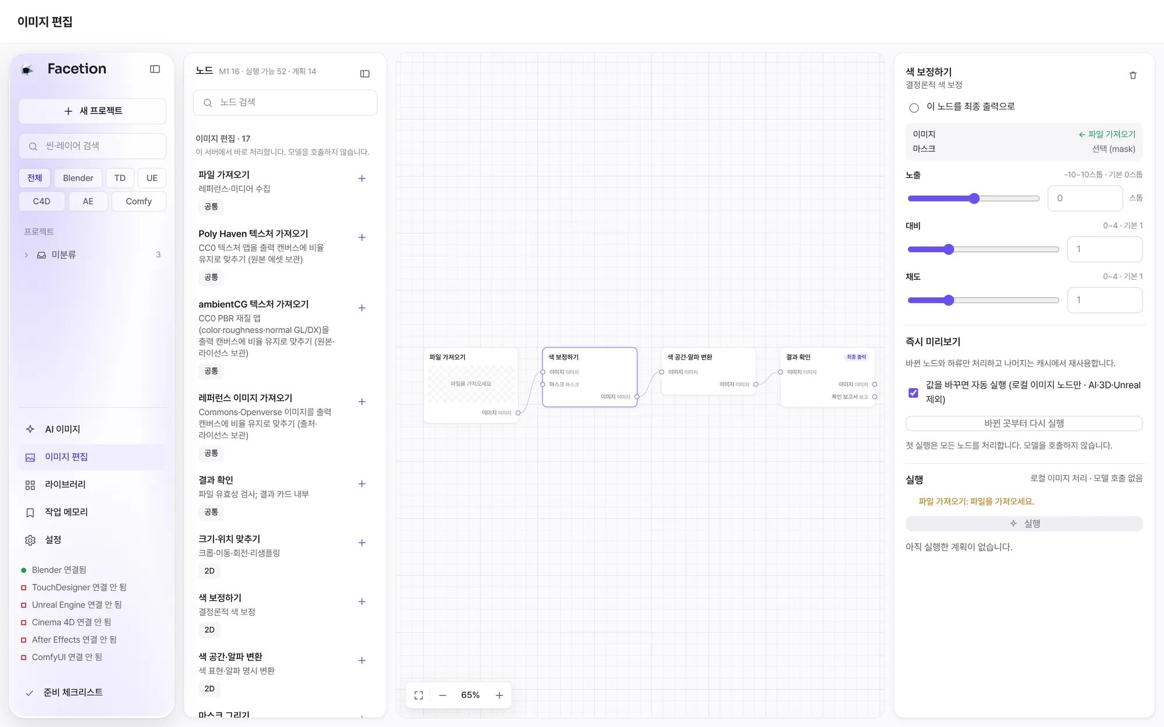Follow the ← 파일 가져오기 link
Image resolution: width=1164 pixels, height=727 pixels.
[x=1106, y=134]
